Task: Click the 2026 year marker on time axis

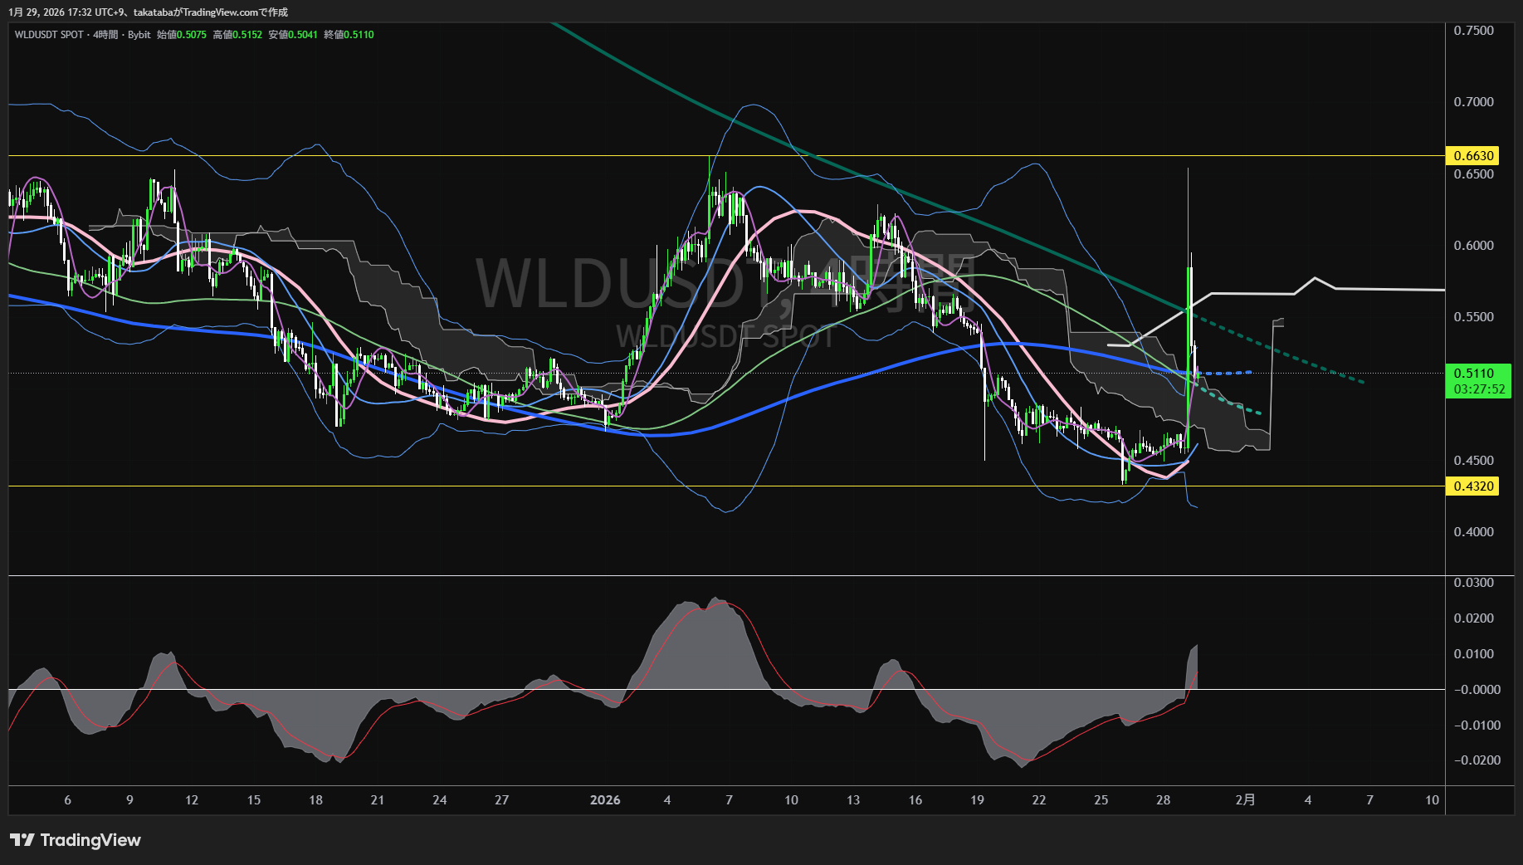Action: point(605,800)
